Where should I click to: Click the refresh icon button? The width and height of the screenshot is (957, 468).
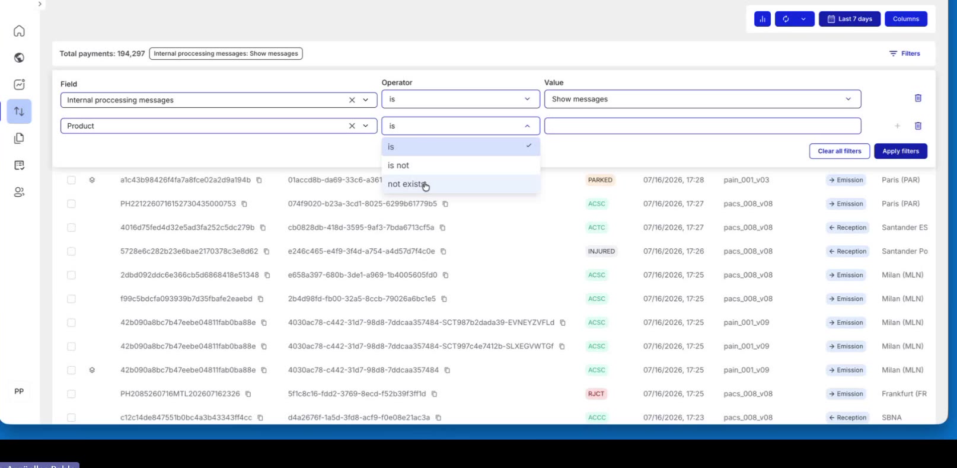coord(786,19)
